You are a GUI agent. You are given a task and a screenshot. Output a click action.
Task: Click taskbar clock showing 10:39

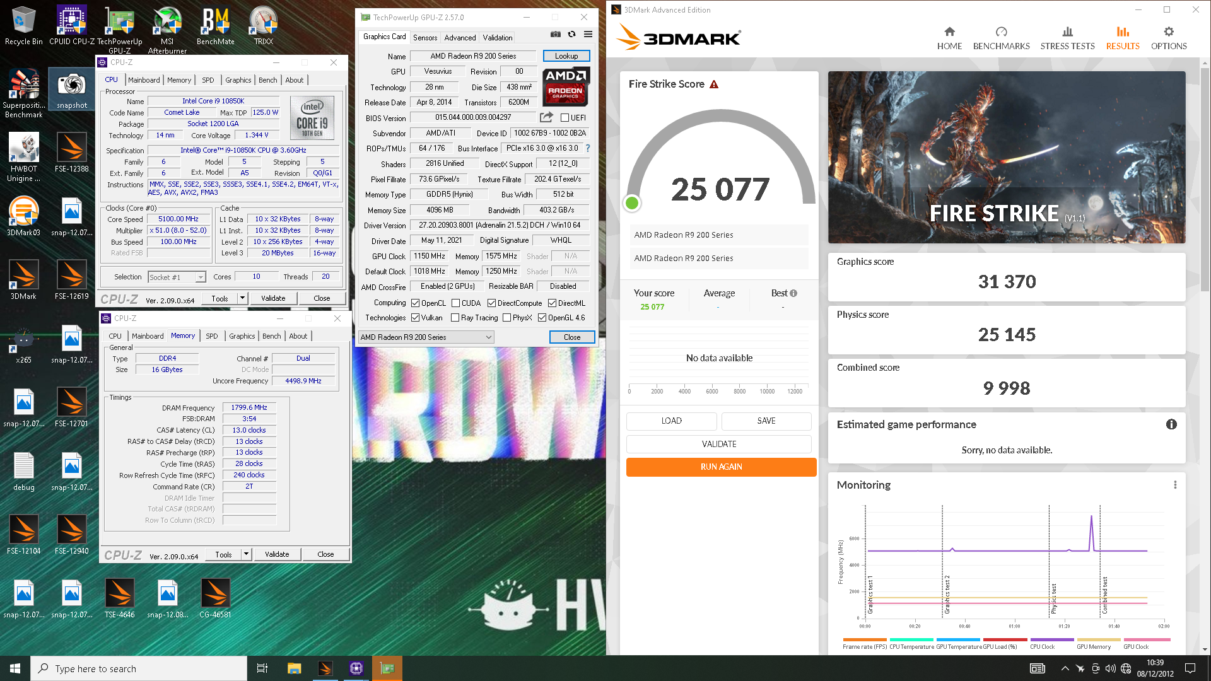coord(1155,668)
